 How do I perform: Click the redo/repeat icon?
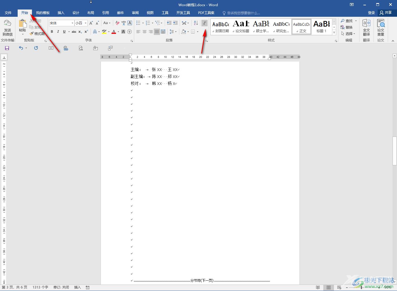[x=36, y=48]
